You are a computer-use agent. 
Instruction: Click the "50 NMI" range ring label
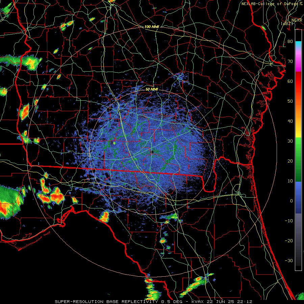152,89
